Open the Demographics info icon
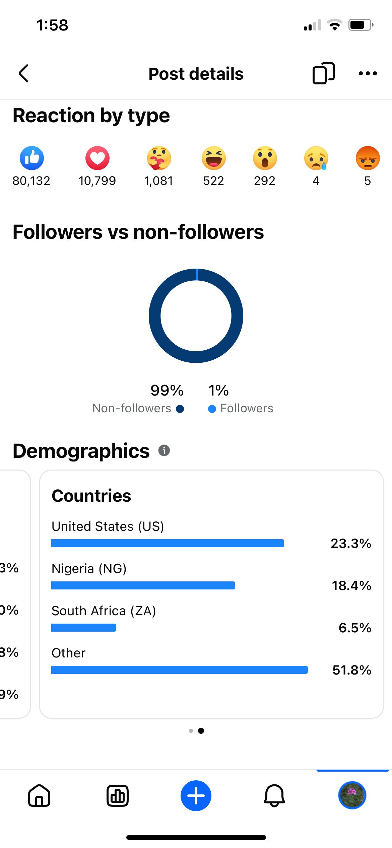The height and width of the screenshot is (848, 392). click(164, 450)
